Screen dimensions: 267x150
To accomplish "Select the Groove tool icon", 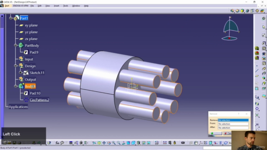I will (x=264, y=59).
